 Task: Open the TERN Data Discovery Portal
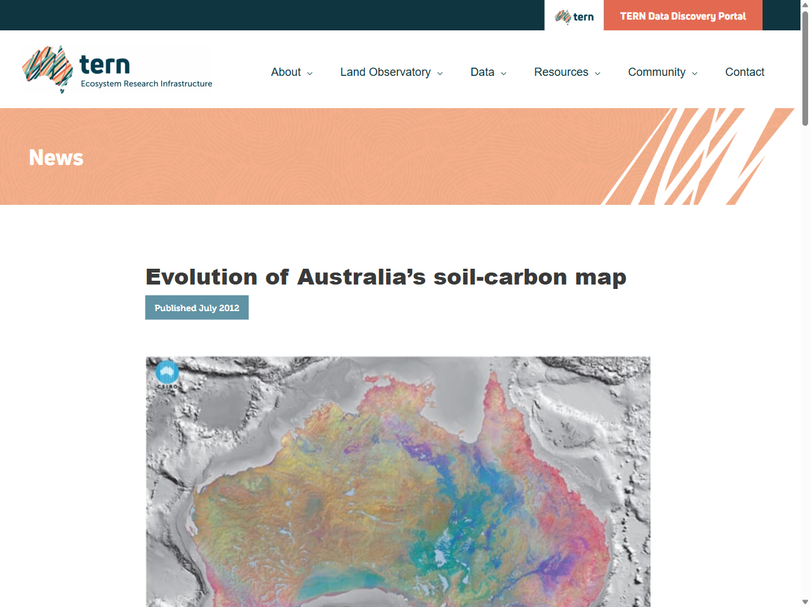(682, 16)
